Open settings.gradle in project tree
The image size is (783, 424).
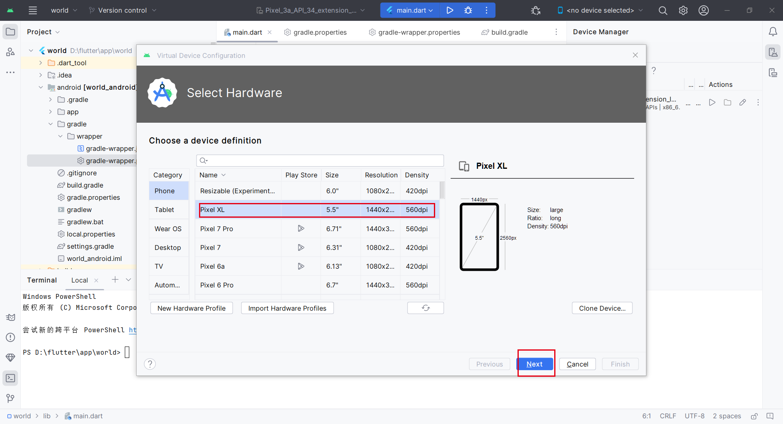[90, 246]
